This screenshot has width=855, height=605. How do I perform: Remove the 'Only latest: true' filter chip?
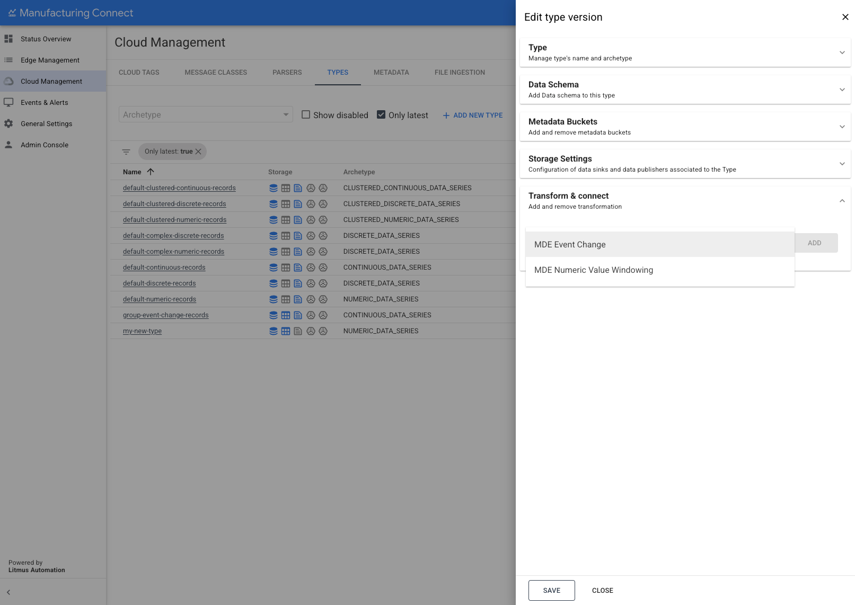(x=198, y=152)
